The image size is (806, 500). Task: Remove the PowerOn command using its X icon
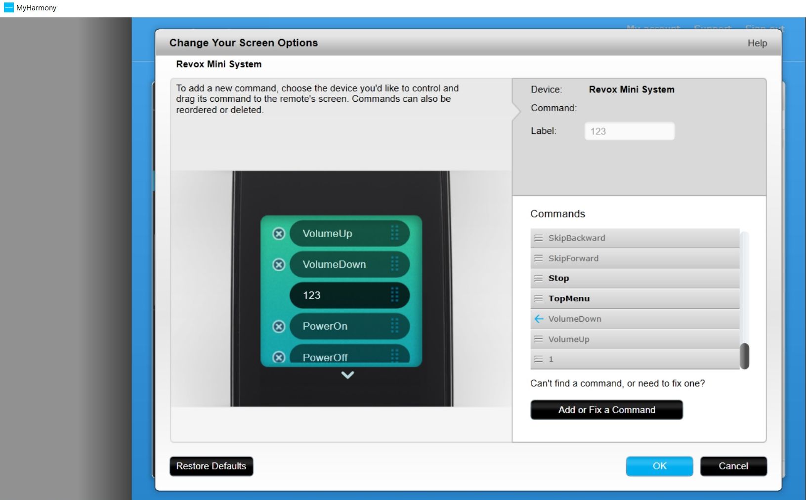279,327
